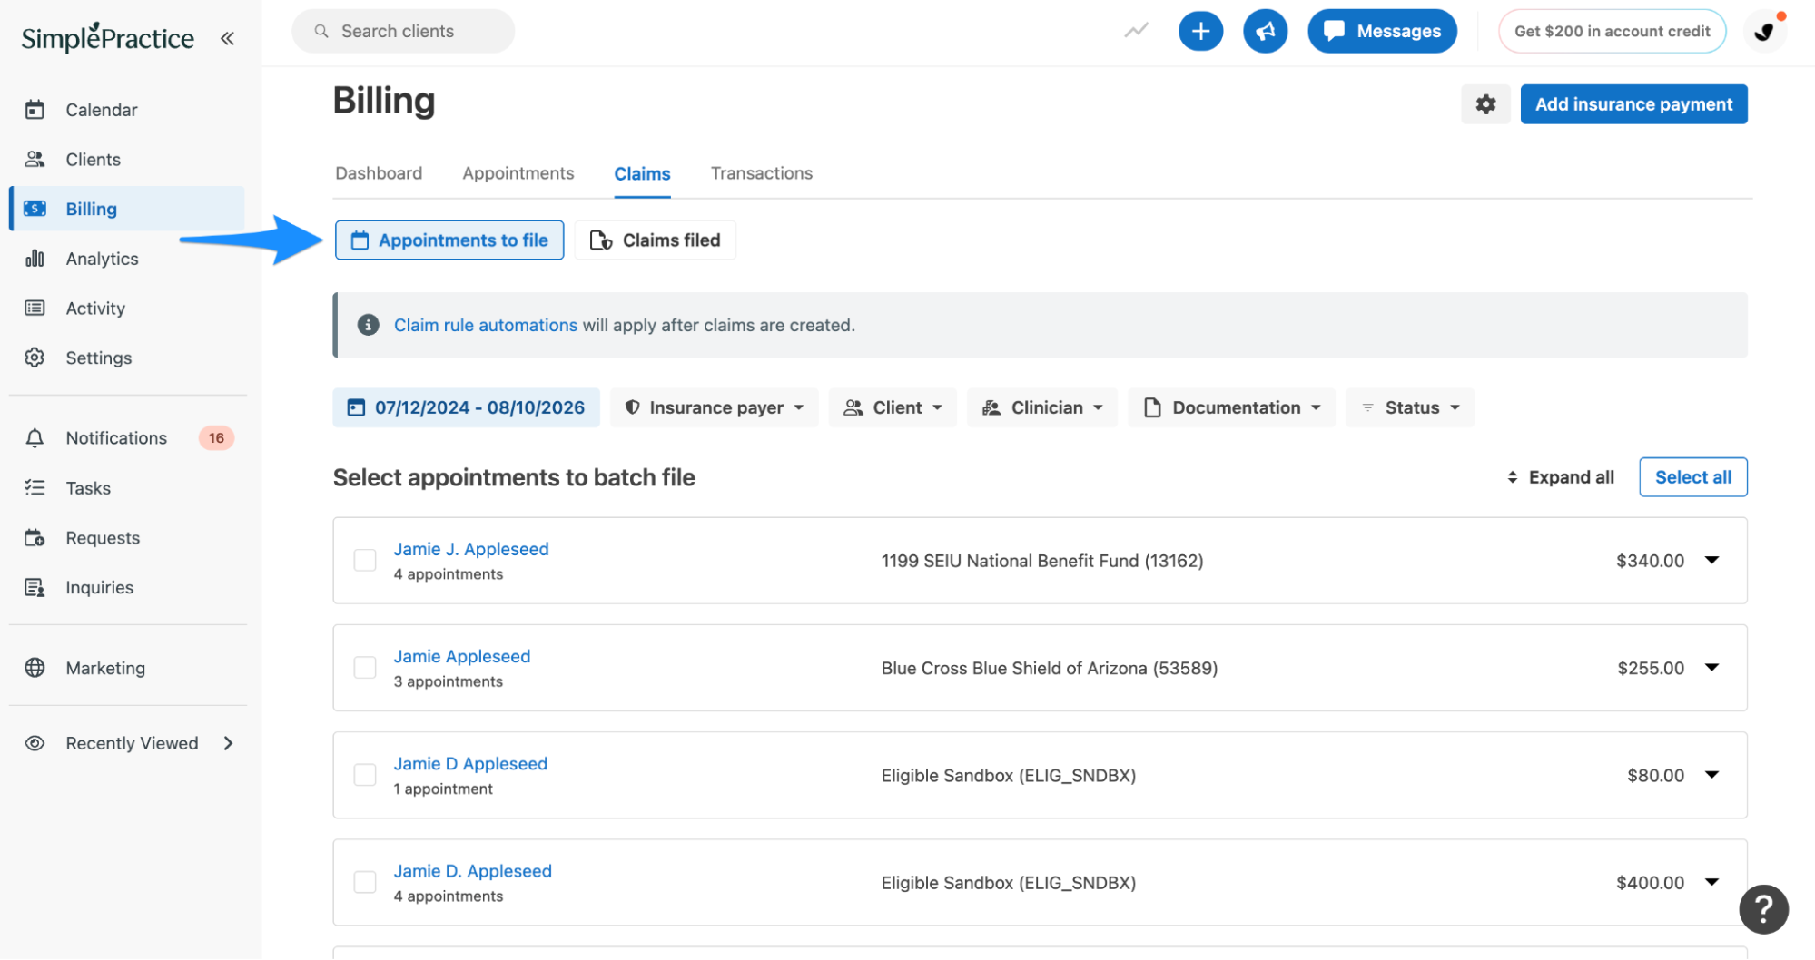Open the Clinician filter dropdown
The width and height of the screenshot is (1815, 960).
[x=1042, y=407]
